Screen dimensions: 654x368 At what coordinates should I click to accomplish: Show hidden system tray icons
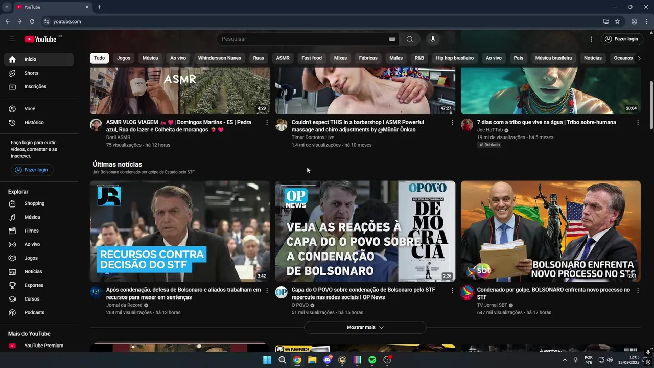pos(565,360)
